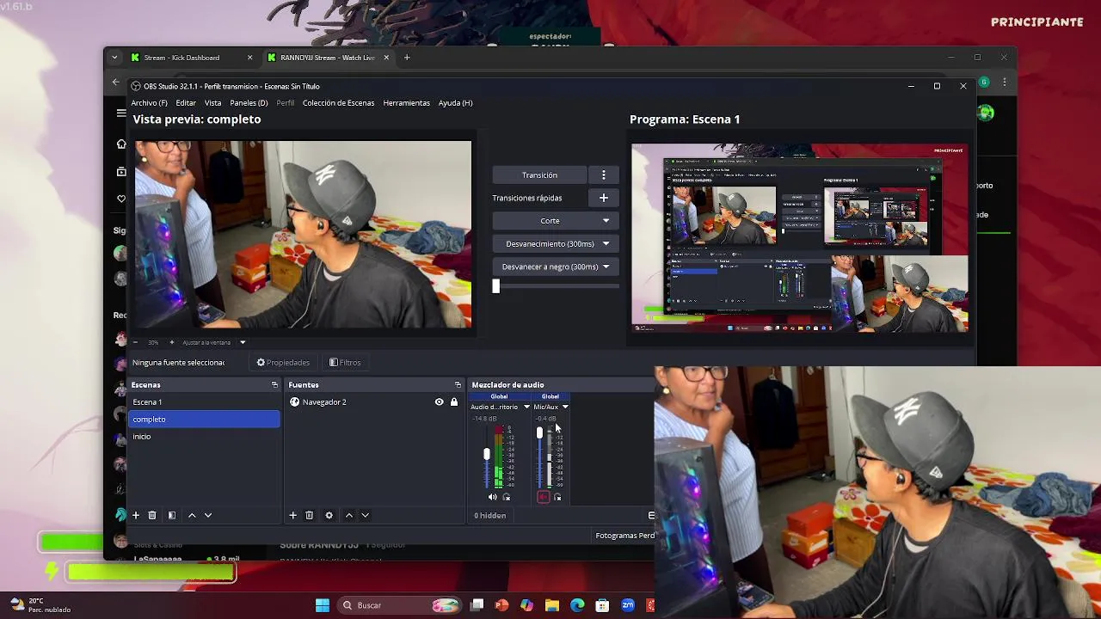Open Propiedades for selected source
Viewport: 1101px width, 619px height.
[x=283, y=362]
